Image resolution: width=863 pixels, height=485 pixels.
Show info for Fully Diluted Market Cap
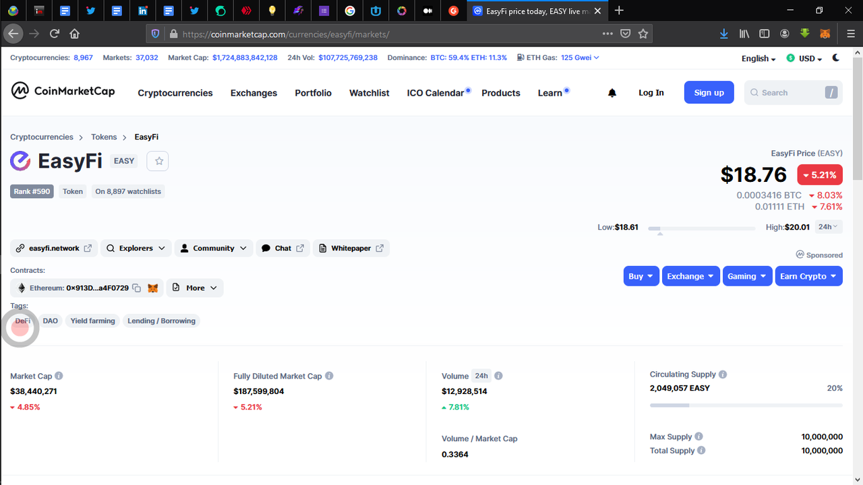[x=329, y=376]
